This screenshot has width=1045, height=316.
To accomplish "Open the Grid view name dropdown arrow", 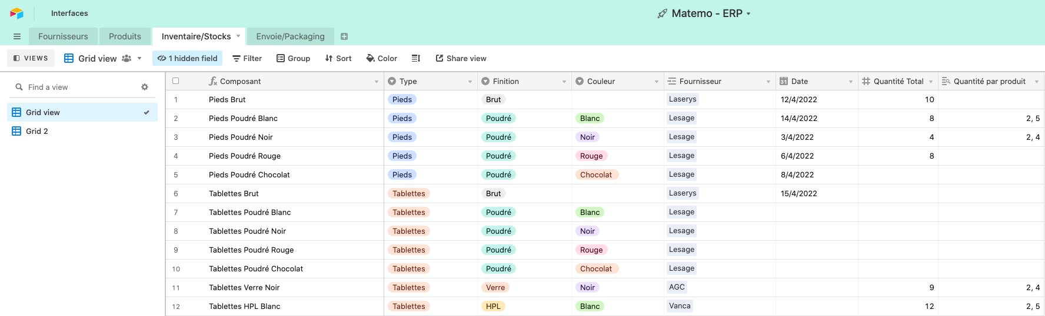I will click(x=139, y=58).
